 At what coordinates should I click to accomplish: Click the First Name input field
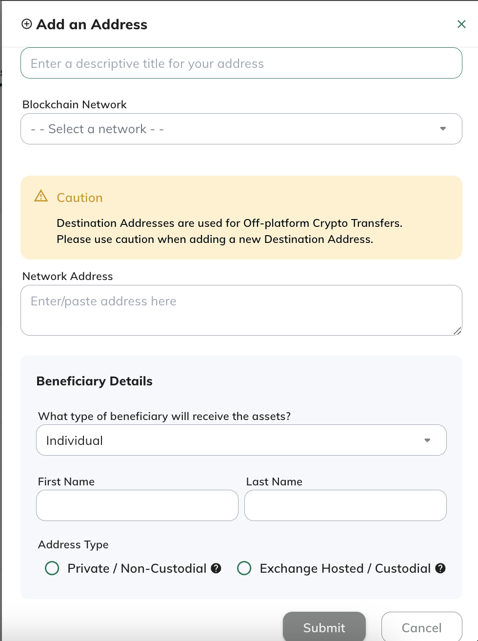[x=137, y=505]
